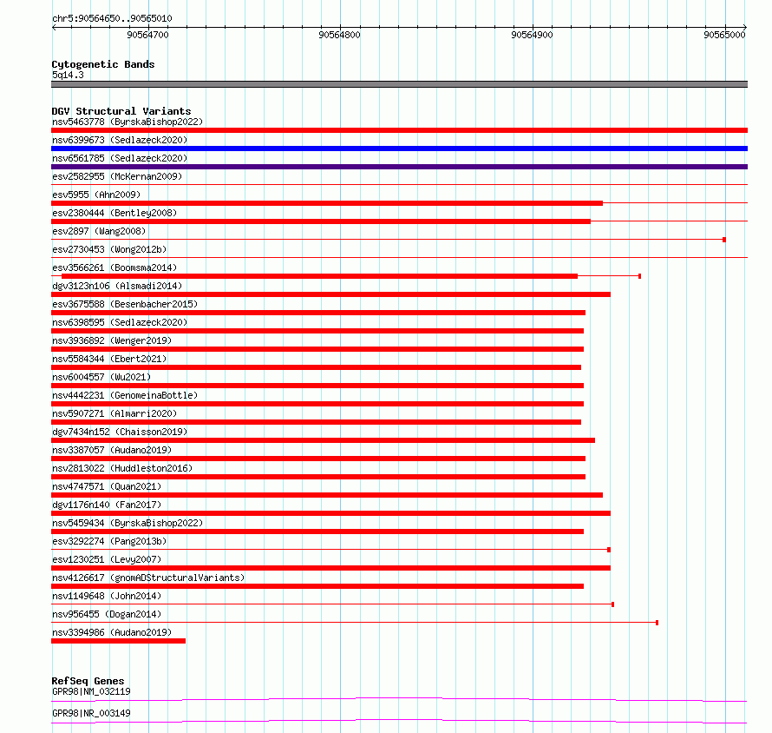Click the end marker of esv2897 line
The height and width of the screenshot is (733, 772).
tap(724, 240)
